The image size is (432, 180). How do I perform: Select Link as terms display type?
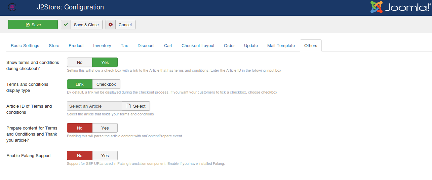[80, 84]
